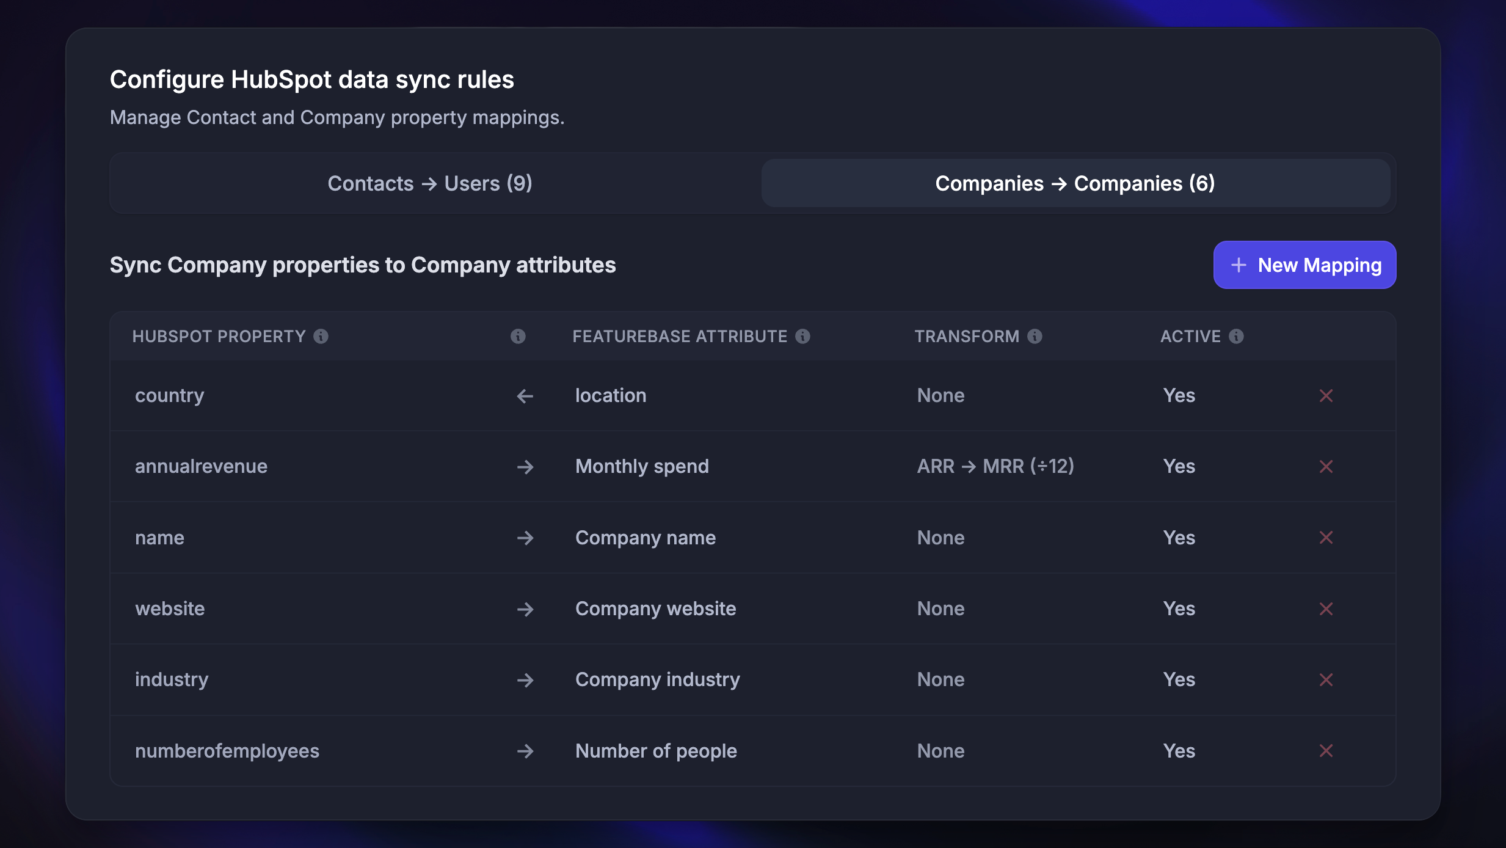Screen dimensions: 1506x848
Task: Click the 'location' attribute cell
Action: (611, 395)
